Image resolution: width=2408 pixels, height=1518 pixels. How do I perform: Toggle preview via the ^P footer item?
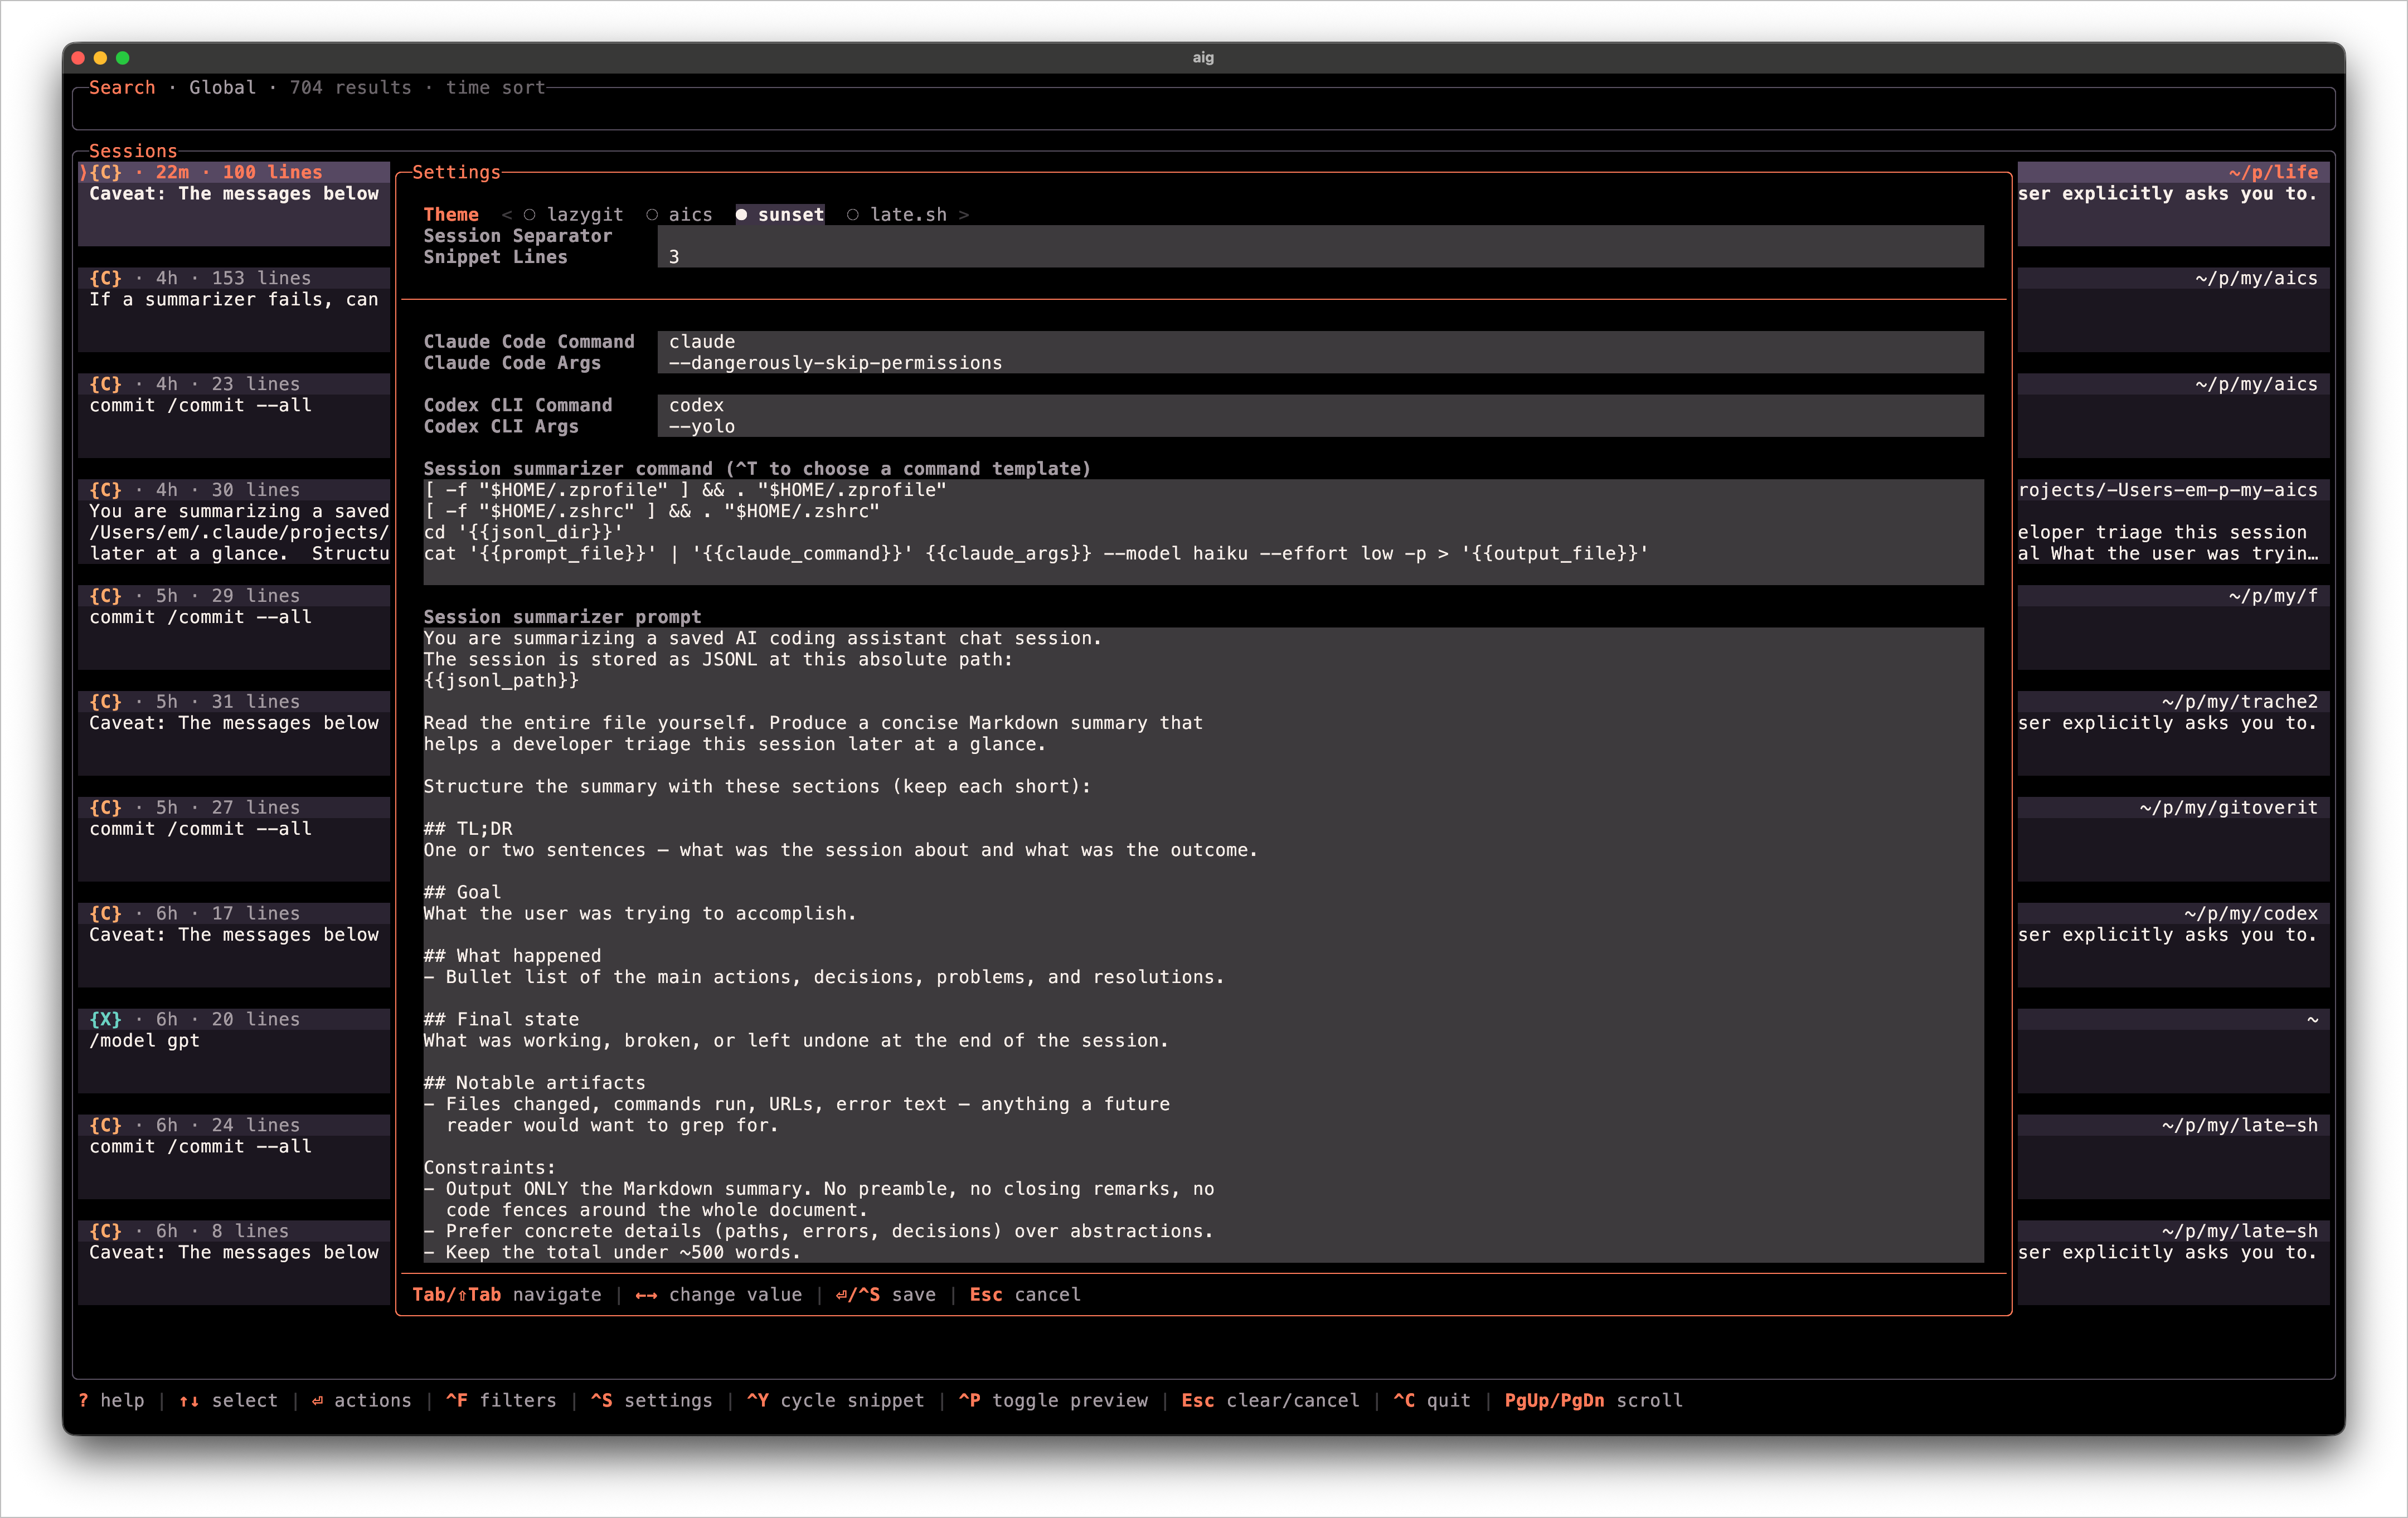coord(1053,1401)
